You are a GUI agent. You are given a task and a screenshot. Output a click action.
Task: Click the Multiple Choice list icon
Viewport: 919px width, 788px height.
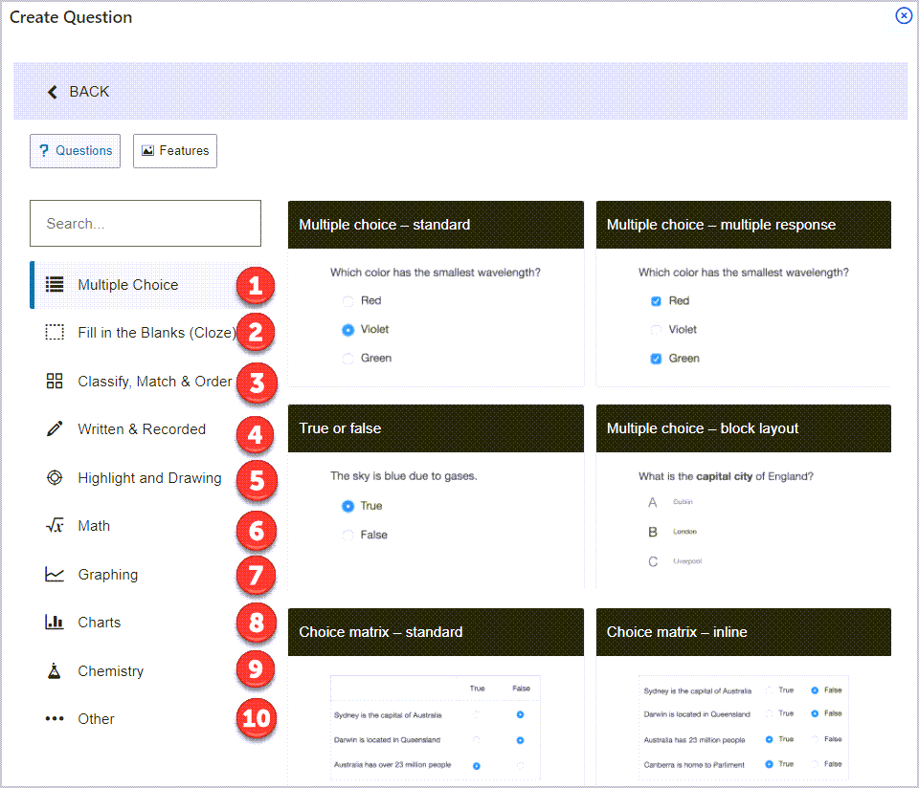[x=55, y=285]
